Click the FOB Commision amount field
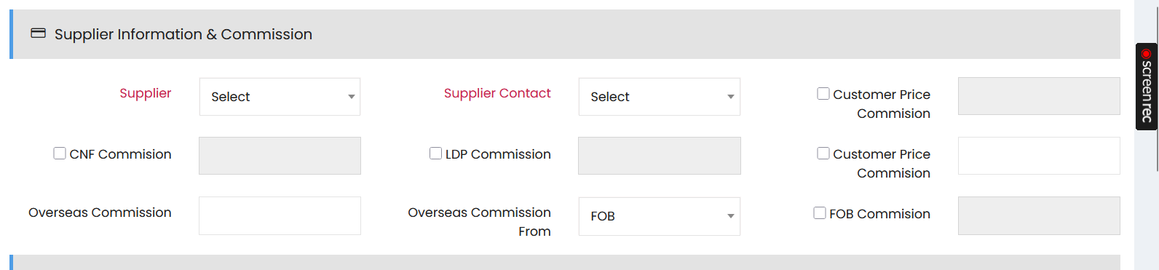 (x=1039, y=215)
